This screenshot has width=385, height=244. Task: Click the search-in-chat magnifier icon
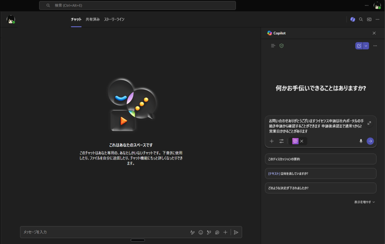[361, 19]
